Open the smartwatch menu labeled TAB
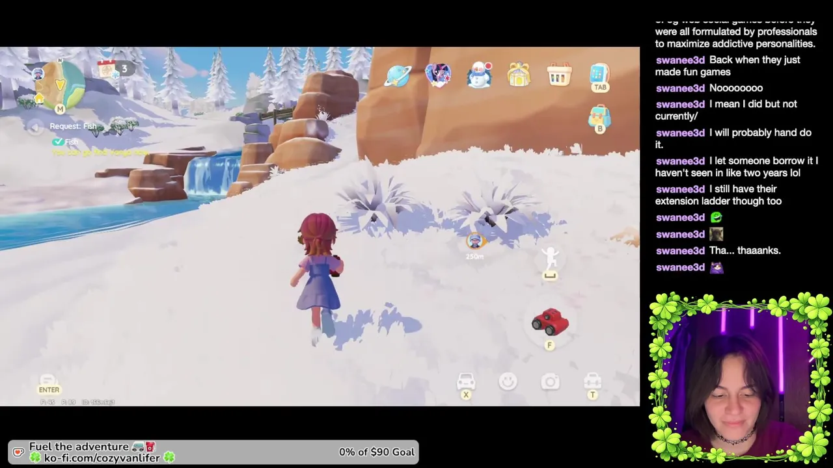 click(599, 77)
